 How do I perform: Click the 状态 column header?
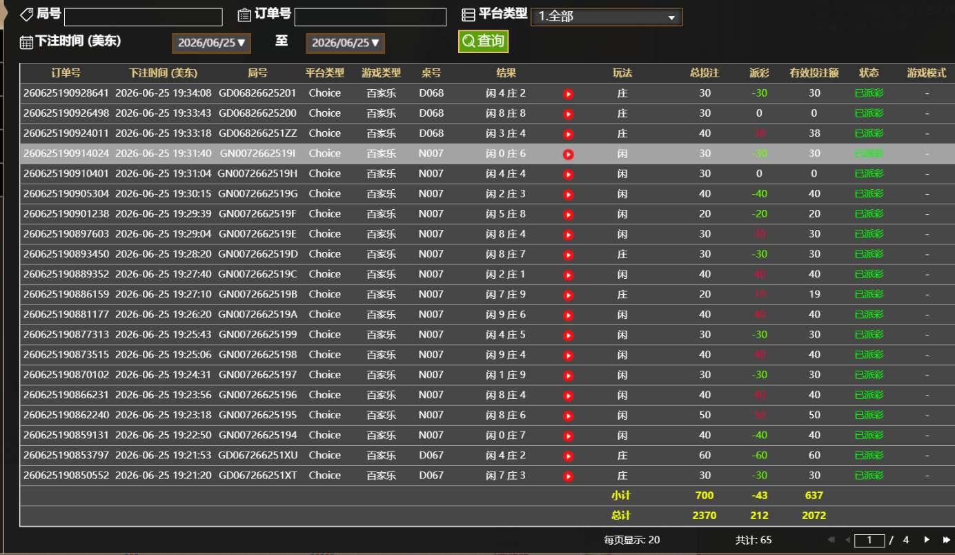869,72
